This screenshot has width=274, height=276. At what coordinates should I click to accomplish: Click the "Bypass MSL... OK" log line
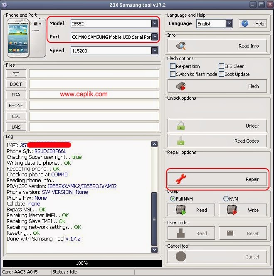click(26, 209)
